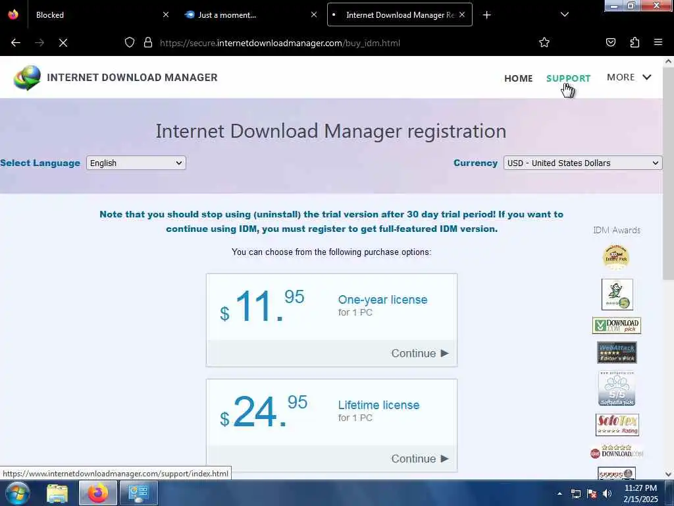Click the One-year license title

pos(382,300)
